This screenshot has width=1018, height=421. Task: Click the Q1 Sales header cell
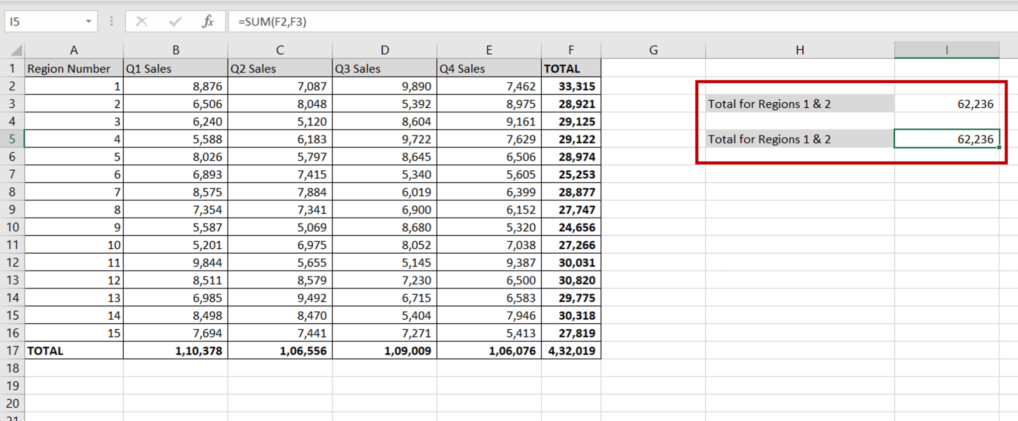175,69
